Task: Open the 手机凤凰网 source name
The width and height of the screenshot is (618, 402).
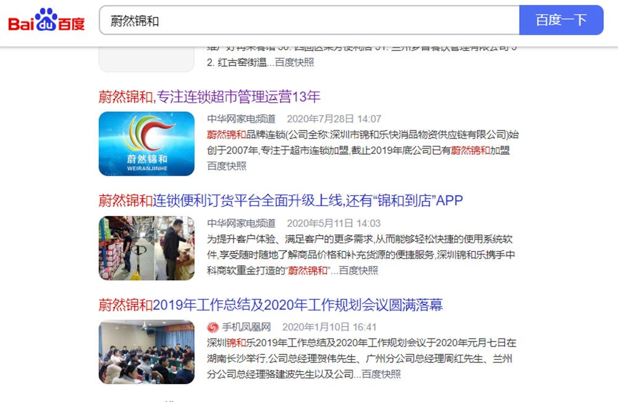Action: click(x=246, y=327)
